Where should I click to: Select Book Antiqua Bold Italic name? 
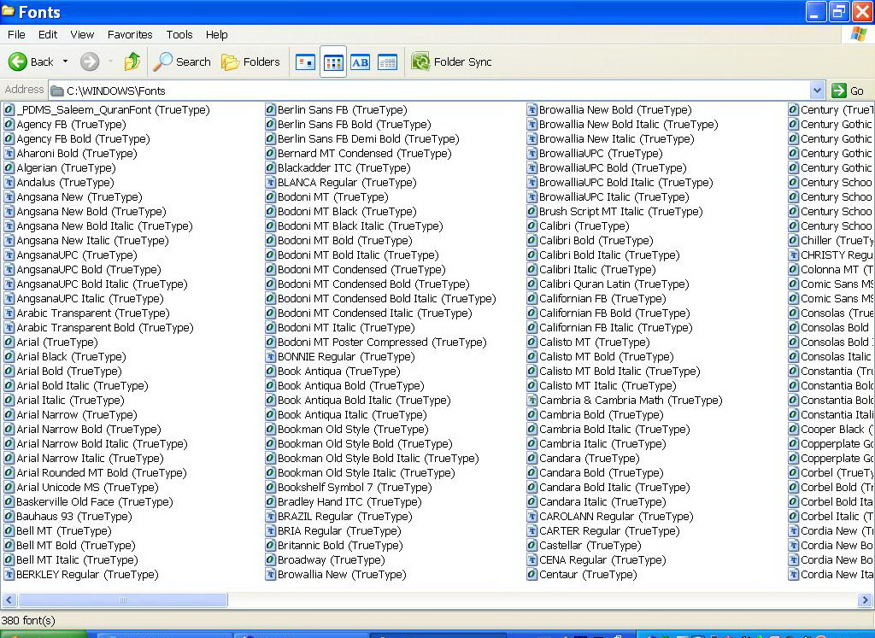click(x=364, y=400)
